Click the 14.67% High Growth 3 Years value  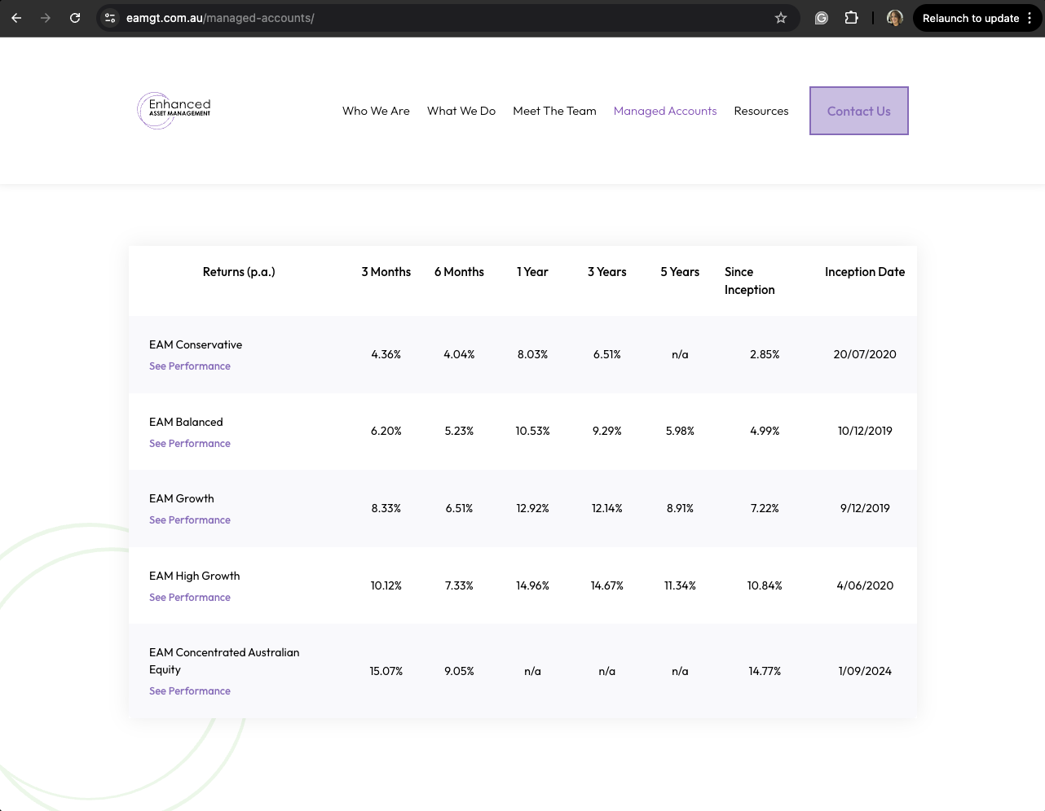[607, 586]
